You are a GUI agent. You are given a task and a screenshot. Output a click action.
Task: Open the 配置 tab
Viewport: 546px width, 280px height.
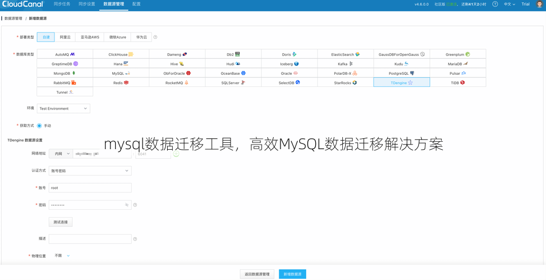(136, 4)
